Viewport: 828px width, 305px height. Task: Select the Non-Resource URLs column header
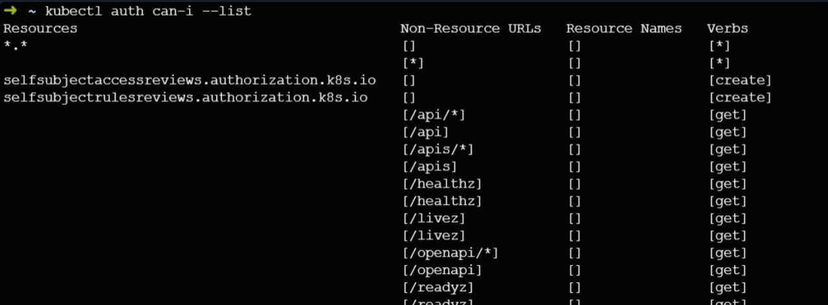(x=471, y=28)
